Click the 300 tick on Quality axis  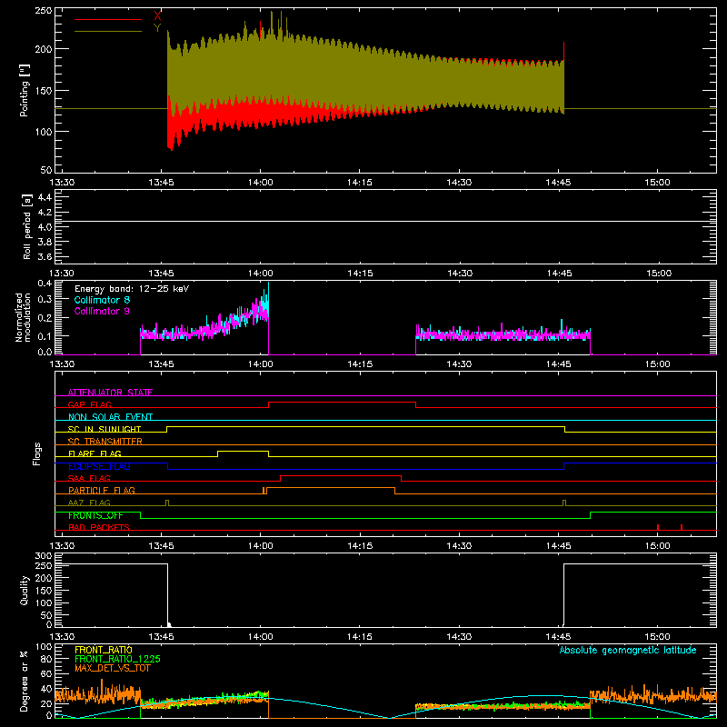pos(44,555)
